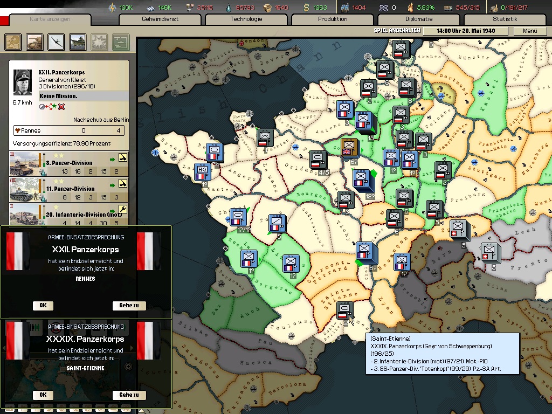This screenshot has height=414, width=552.
Task: Click the nuclear count icon showing 0
Action: (383, 8)
